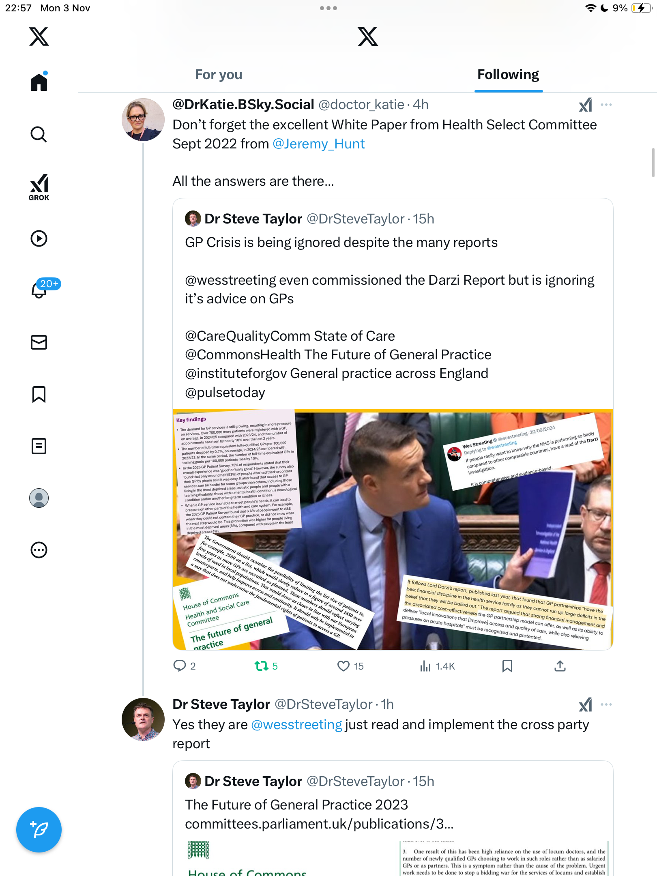The width and height of the screenshot is (657, 876).
Task: Open more options on DrKatie's post
Action: 606,105
